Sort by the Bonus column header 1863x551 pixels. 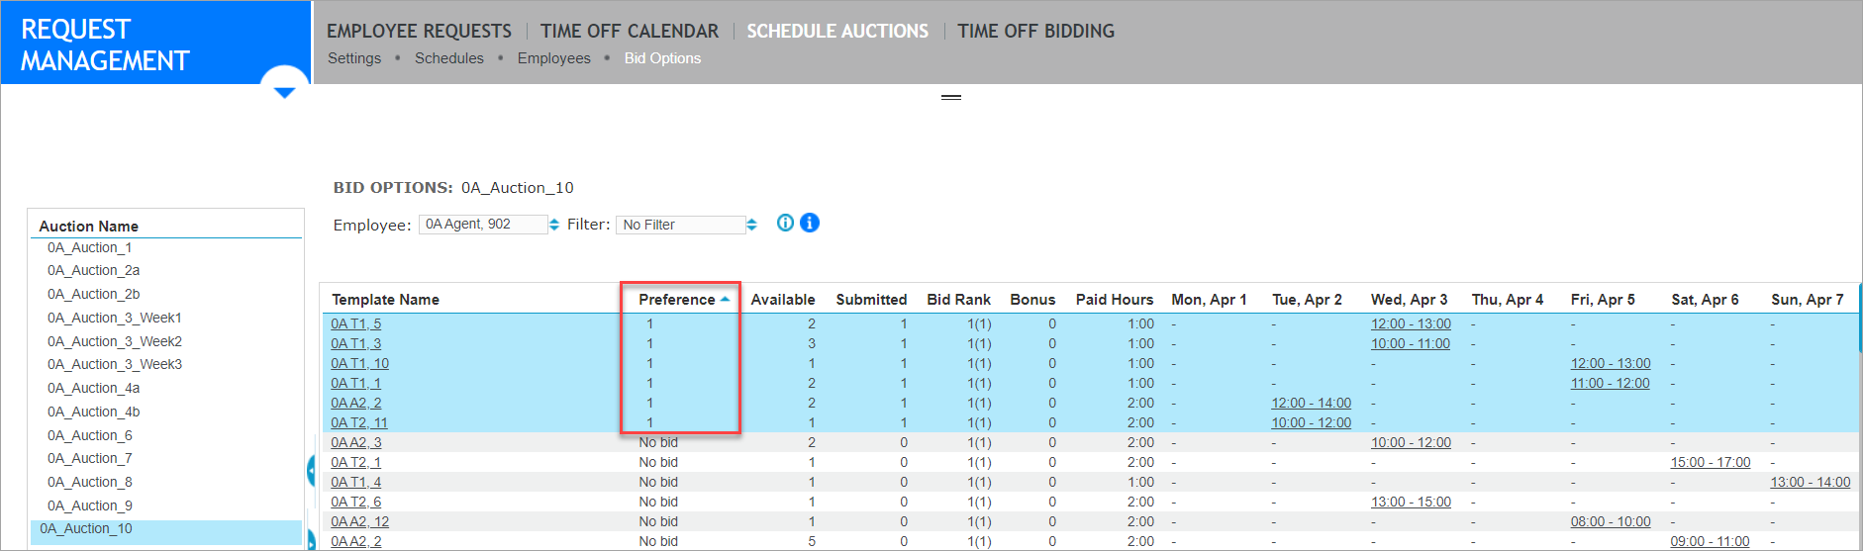tap(1032, 299)
